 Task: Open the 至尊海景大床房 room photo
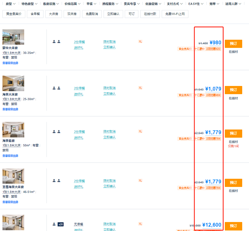pos(13,176)
